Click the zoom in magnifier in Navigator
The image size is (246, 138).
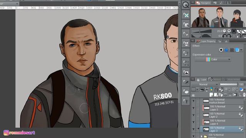point(229,31)
